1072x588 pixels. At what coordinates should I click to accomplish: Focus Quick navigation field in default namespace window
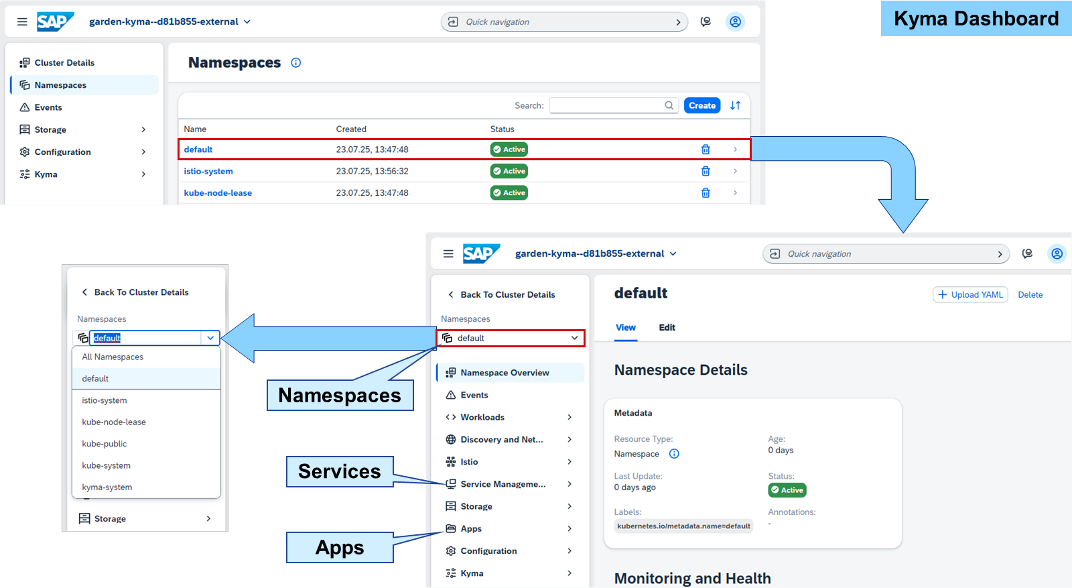[886, 254]
